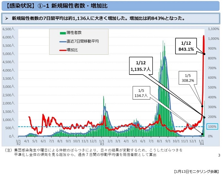Click the 0人 left axis label
The width and height of the screenshot is (223, 176).
[12, 136]
